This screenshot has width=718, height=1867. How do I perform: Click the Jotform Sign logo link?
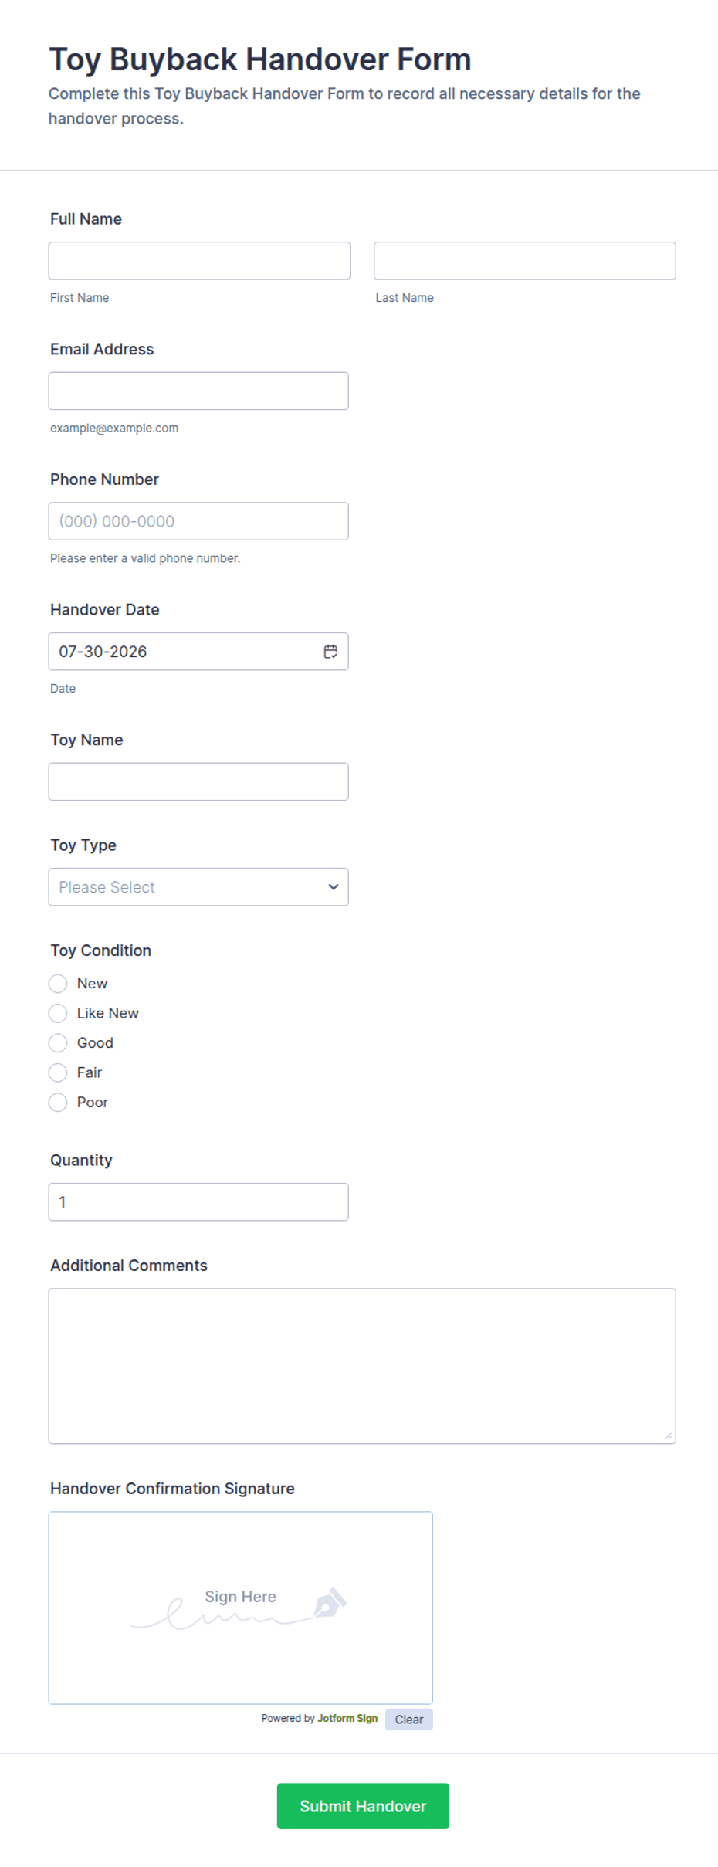pos(347,1718)
